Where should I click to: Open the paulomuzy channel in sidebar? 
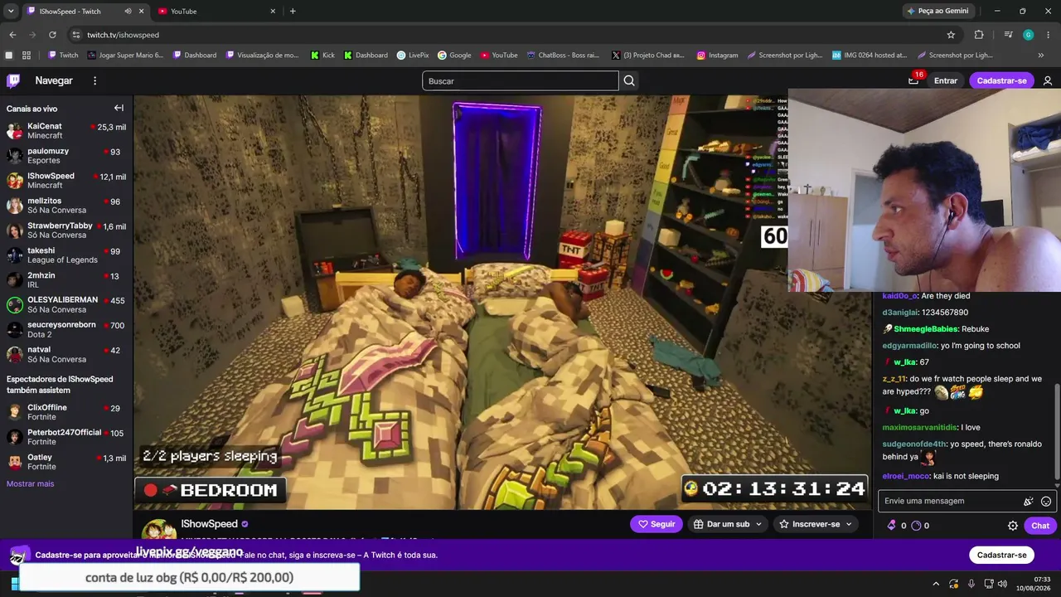[66, 156]
